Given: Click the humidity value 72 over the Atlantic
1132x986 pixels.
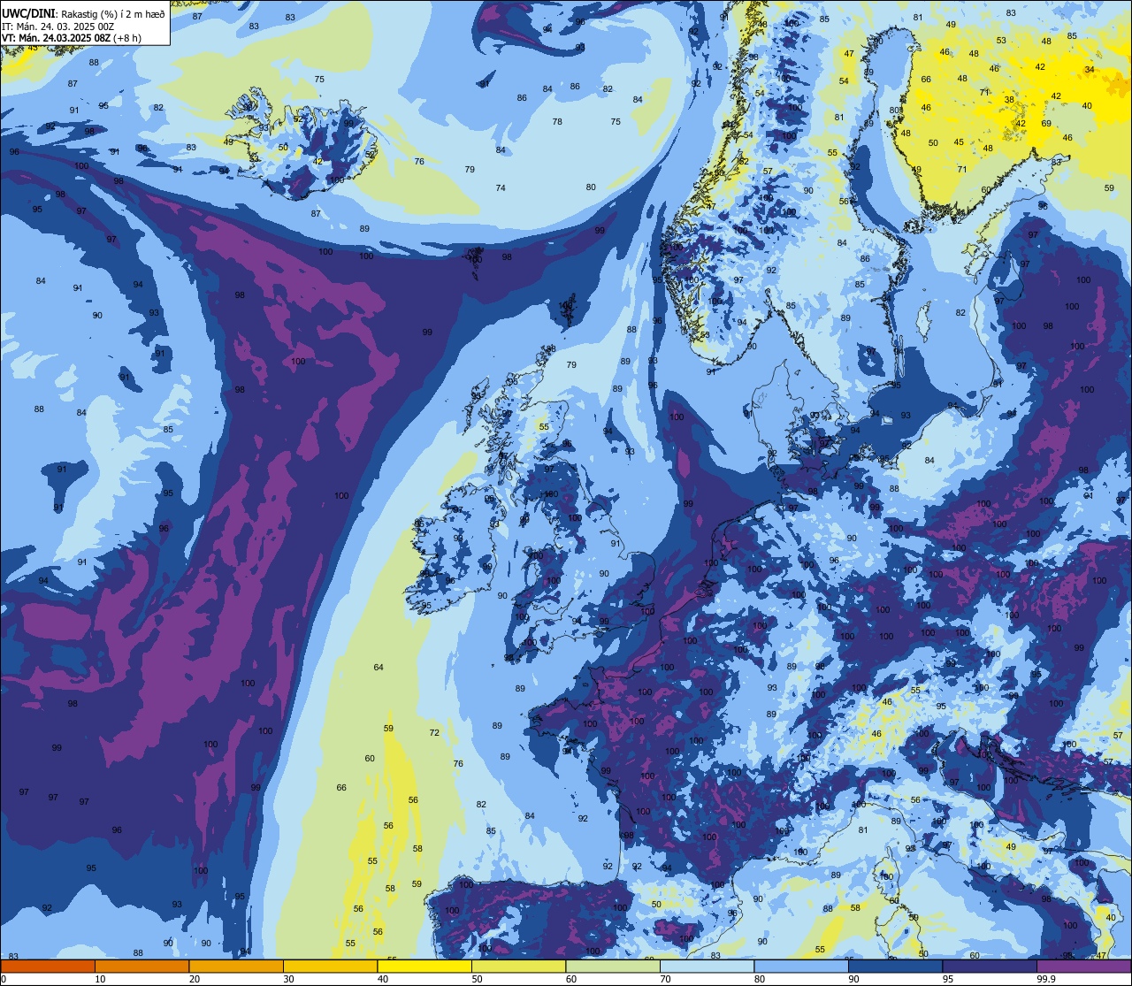Looking at the screenshot, I should tap(434, 732).
